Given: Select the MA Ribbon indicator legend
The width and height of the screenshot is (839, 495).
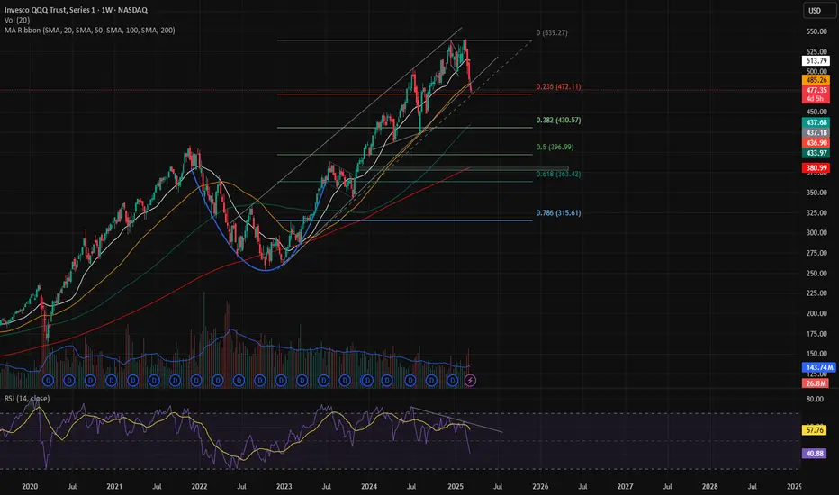Looking at the screenshot, I should tap(89, 31).
